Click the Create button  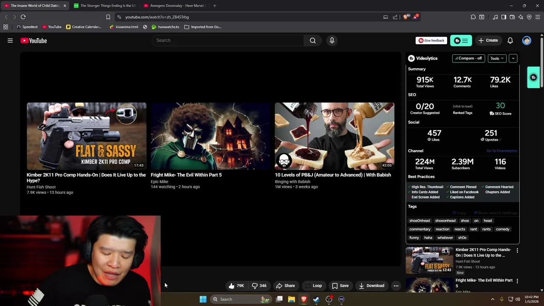click(x=488, y=40)
